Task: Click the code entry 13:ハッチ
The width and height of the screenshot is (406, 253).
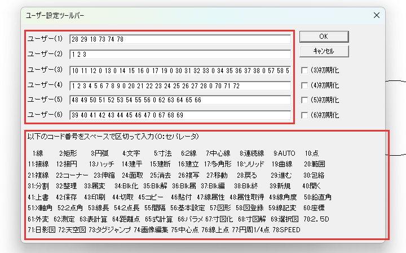Action: tap(101, 164)
